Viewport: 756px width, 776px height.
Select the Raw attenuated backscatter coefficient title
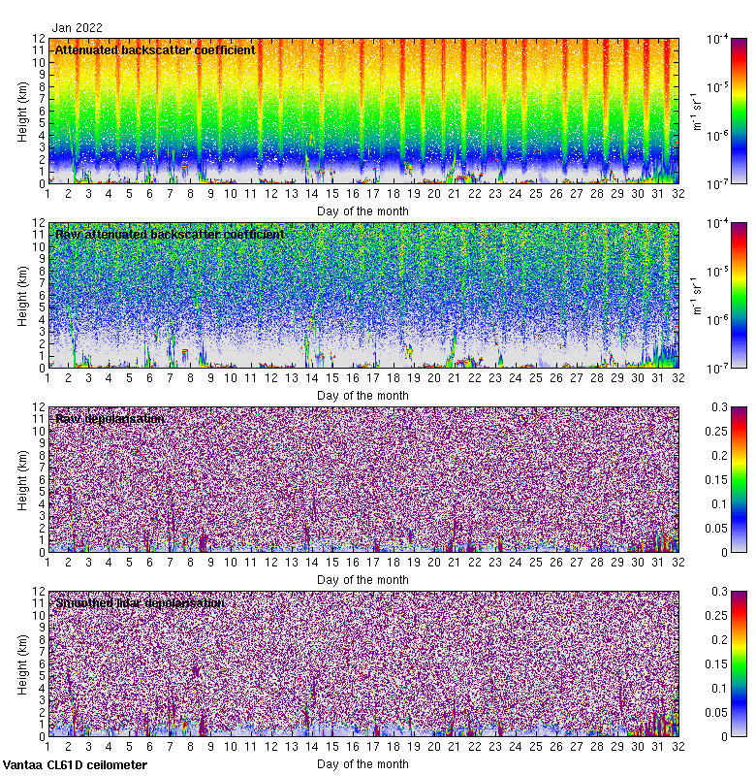(170, 234)
